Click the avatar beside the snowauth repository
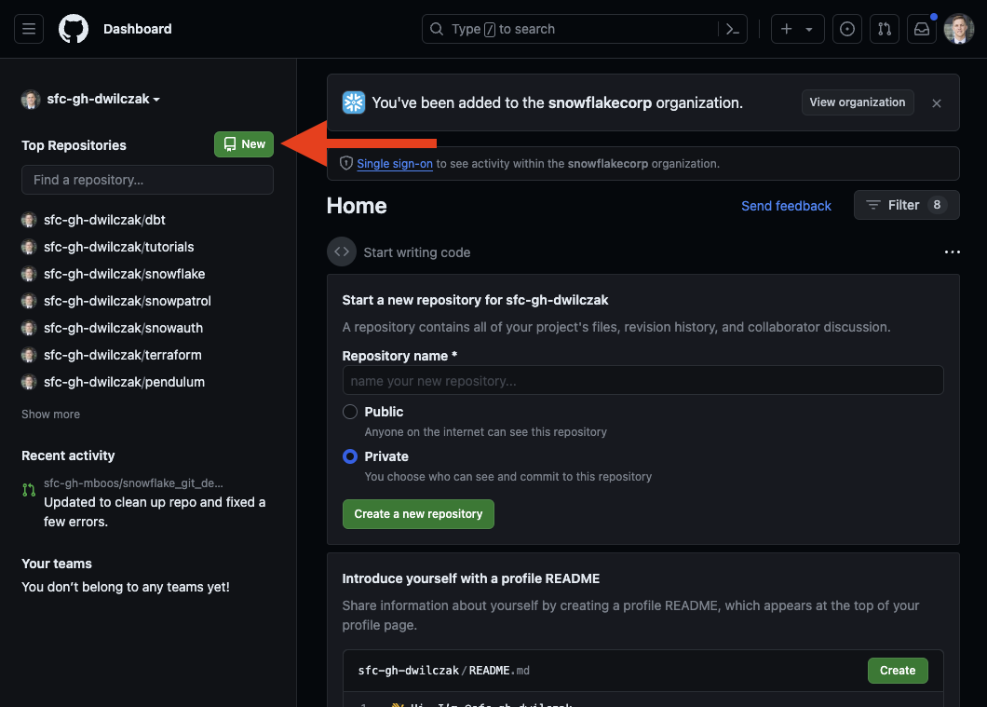 coord(29,328)
